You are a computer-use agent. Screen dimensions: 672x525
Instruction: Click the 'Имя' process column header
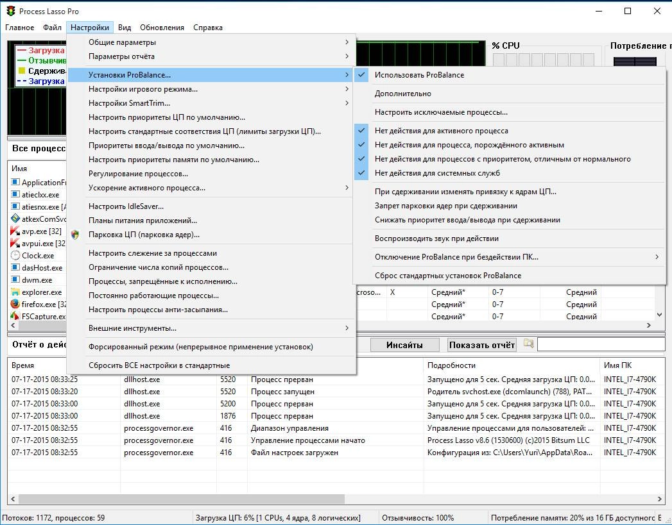click(19, 169)
